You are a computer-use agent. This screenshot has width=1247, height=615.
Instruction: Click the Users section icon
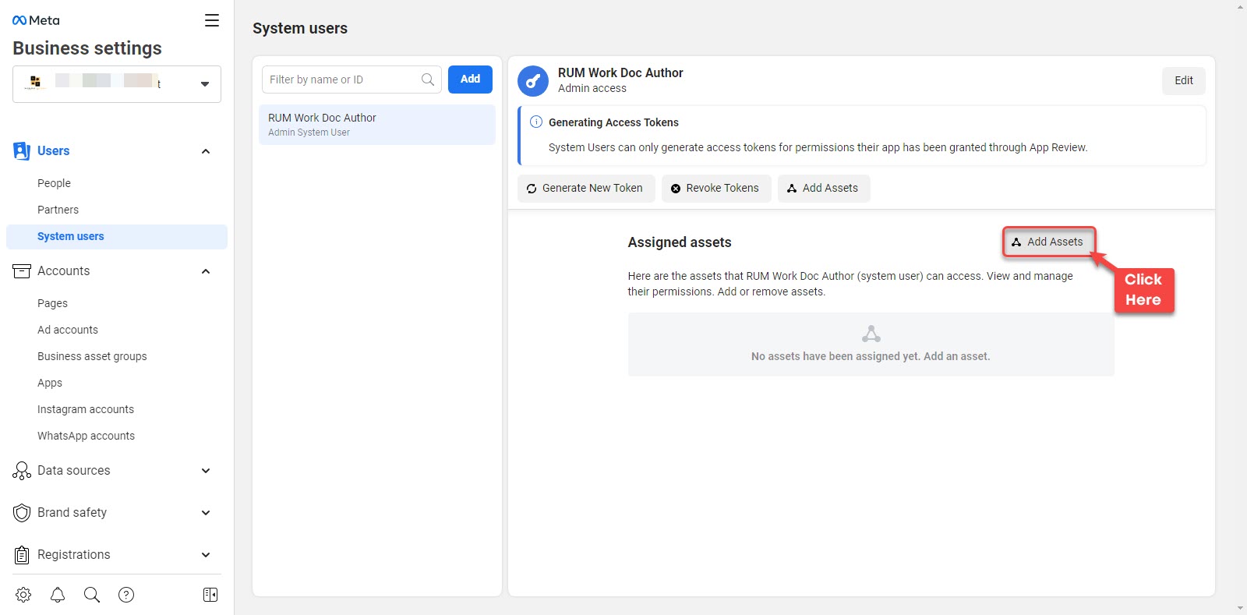coord(22,150)
